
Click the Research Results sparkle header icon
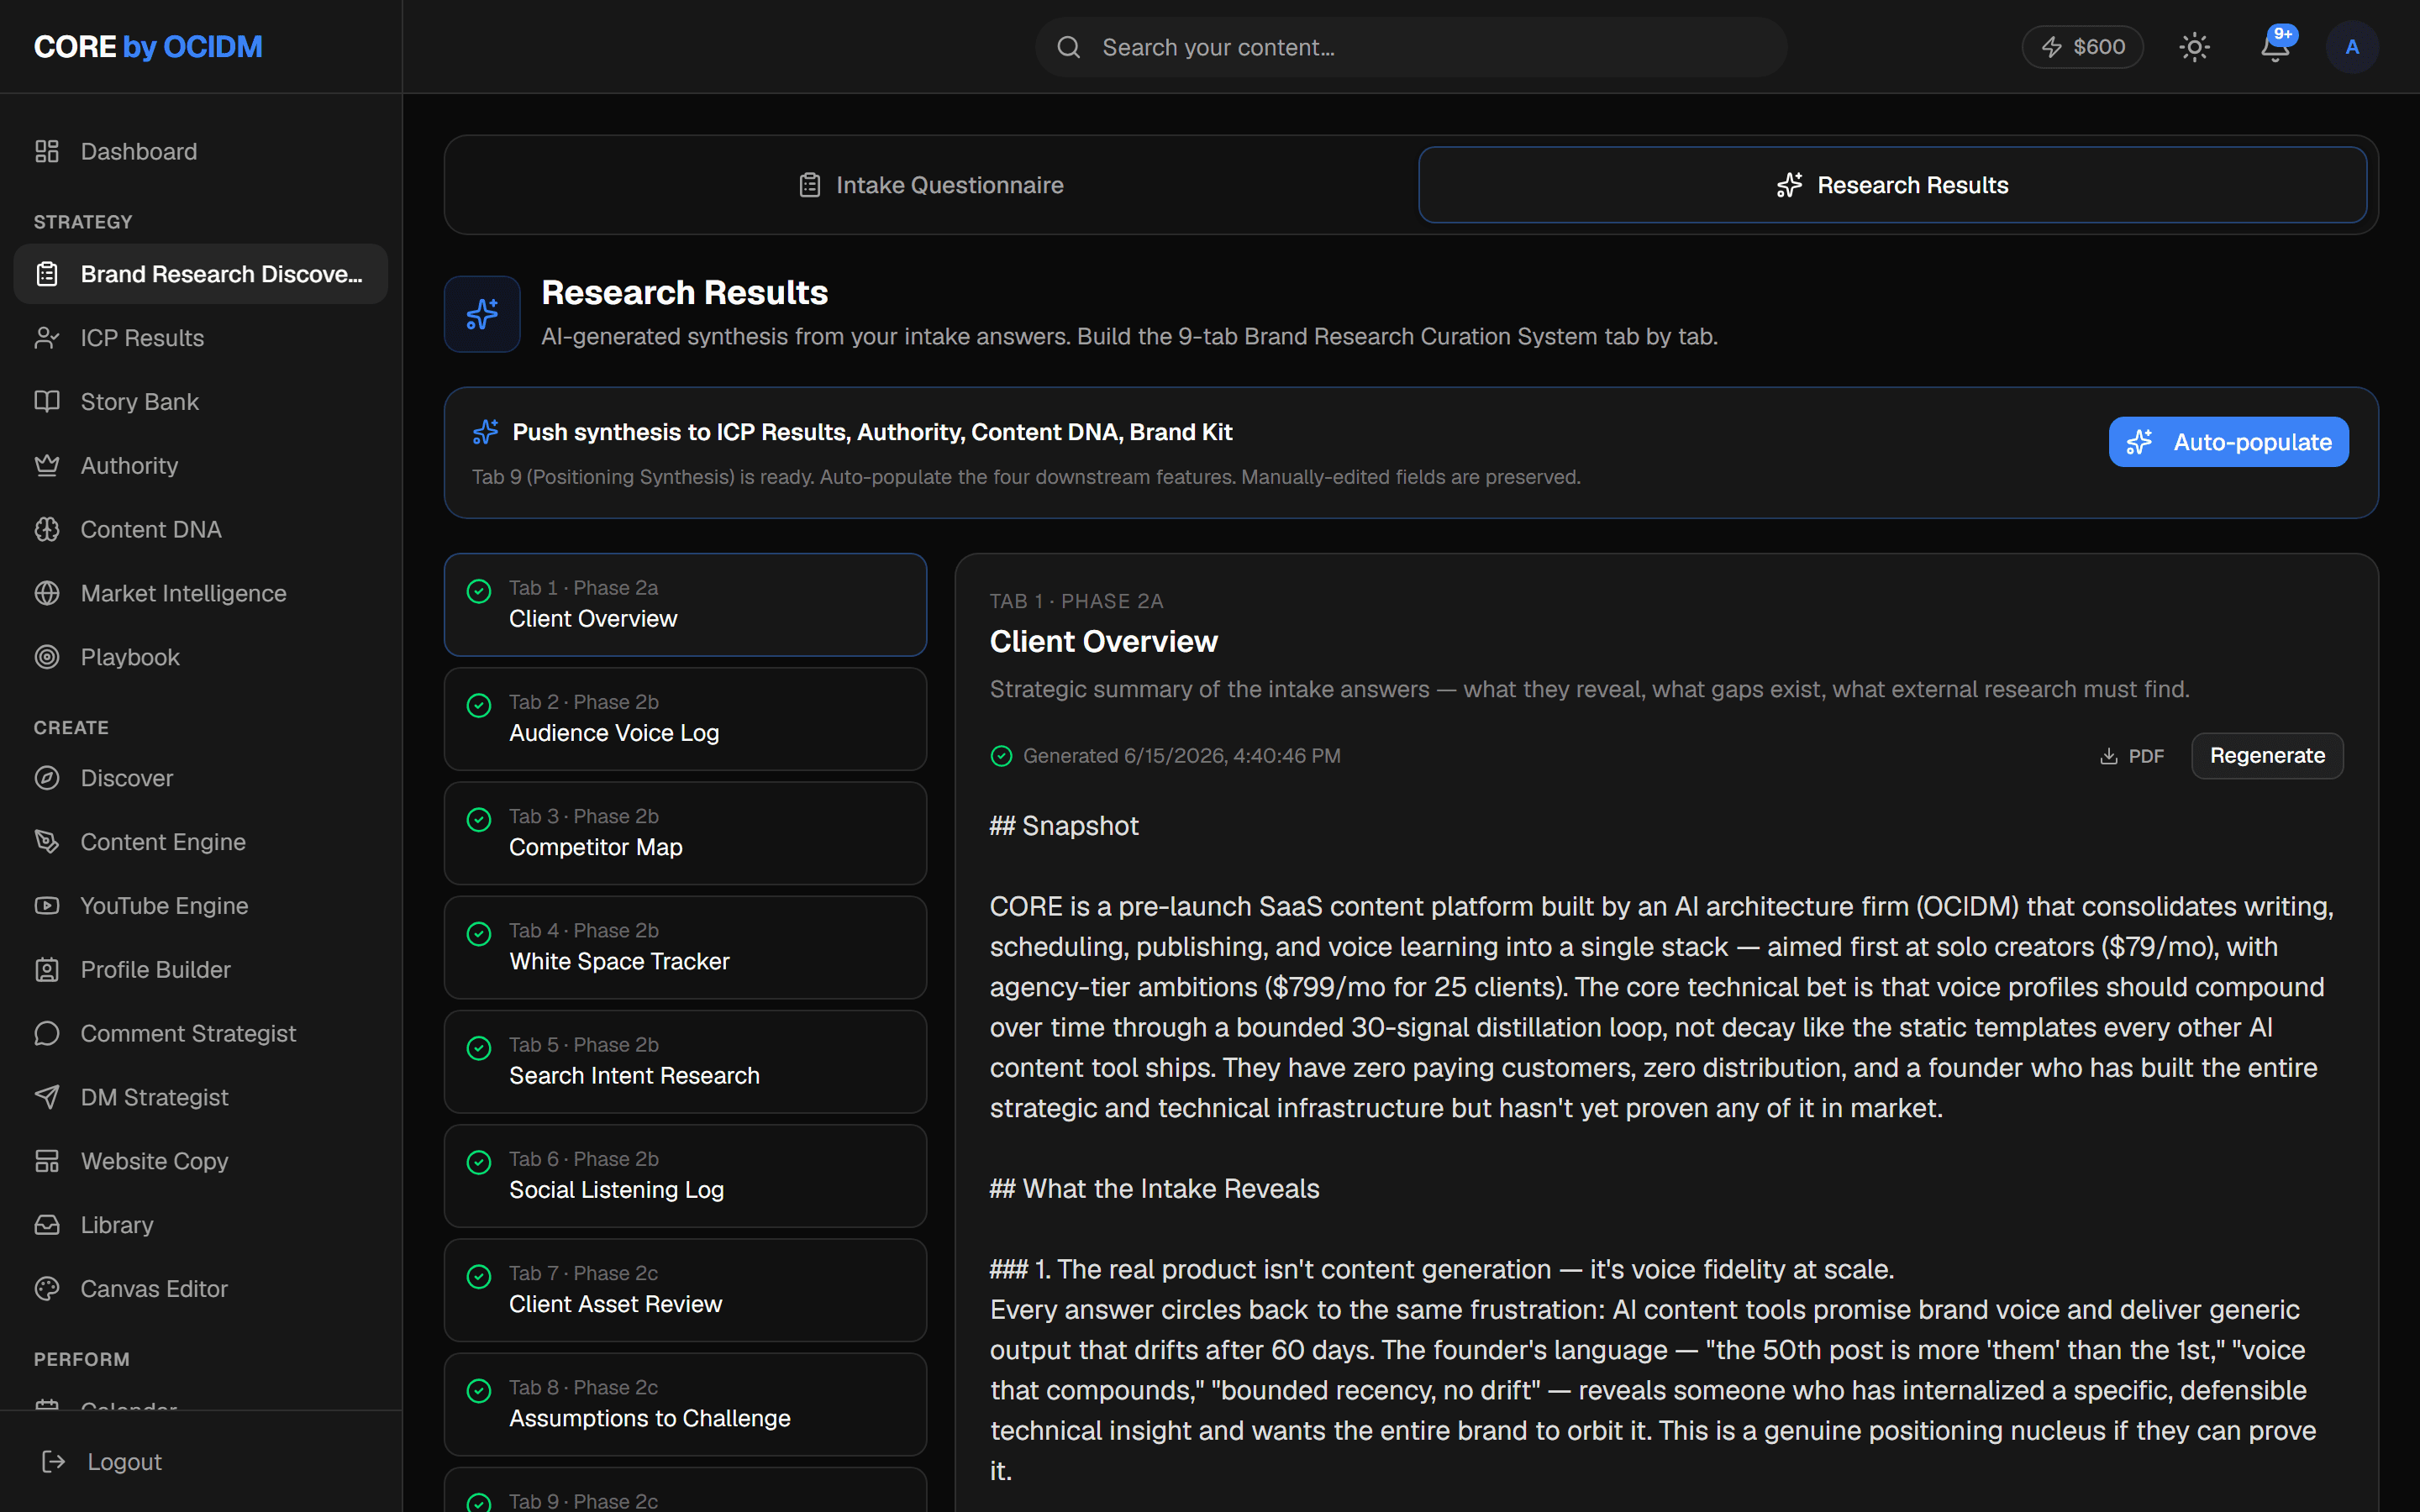(482, 314)
